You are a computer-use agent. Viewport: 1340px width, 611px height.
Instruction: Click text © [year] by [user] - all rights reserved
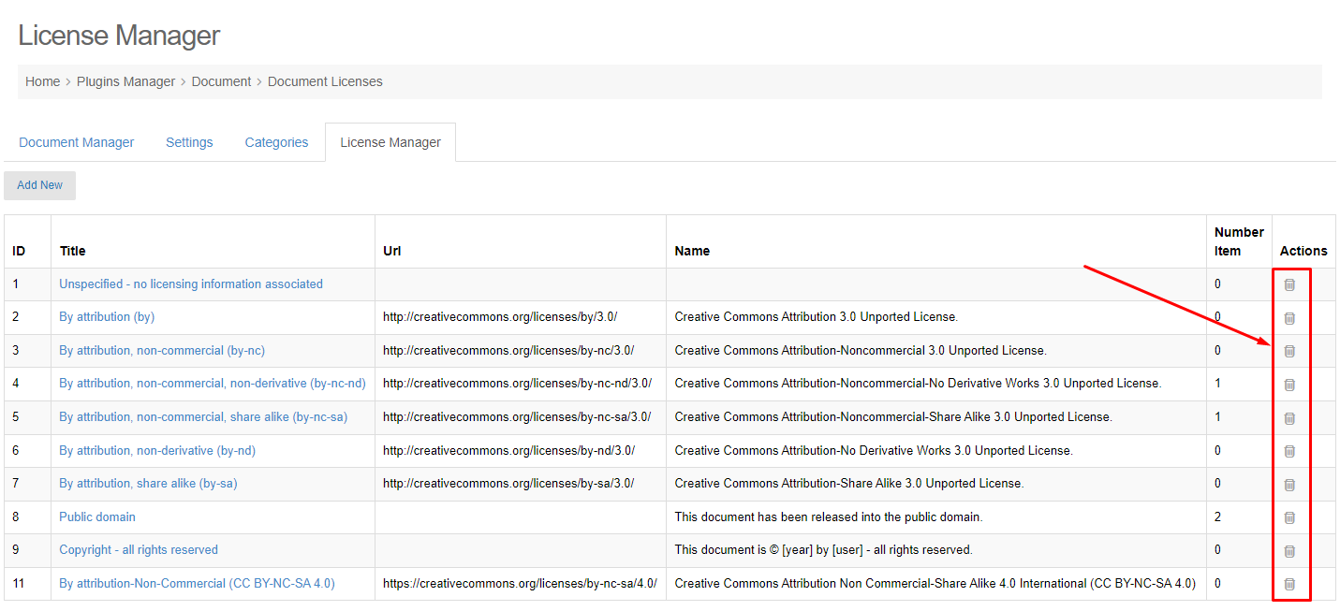(823, 549)
